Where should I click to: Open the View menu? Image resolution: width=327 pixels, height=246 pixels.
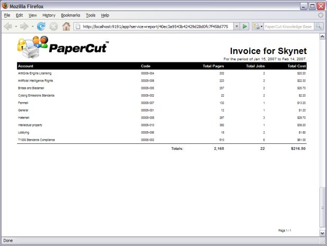tap(32, 15)
